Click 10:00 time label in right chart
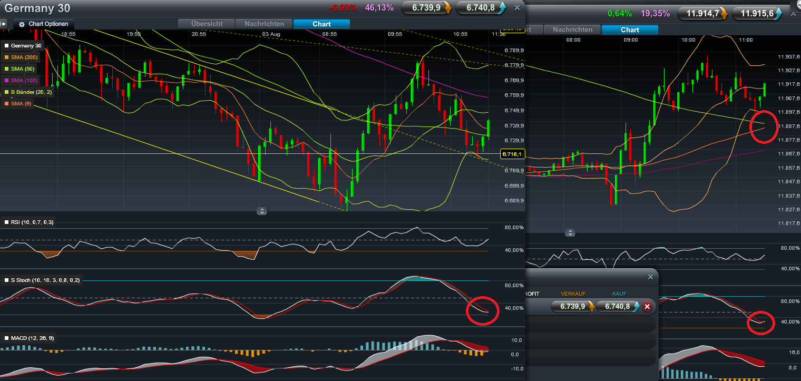Image resolution: width=801 pixels, height=381 pixels. pyautogui.click(x=688, y=40)
